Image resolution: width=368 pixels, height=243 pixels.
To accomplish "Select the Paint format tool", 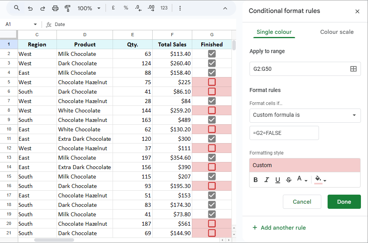I will pyautogui.click(x=67, y=8).
